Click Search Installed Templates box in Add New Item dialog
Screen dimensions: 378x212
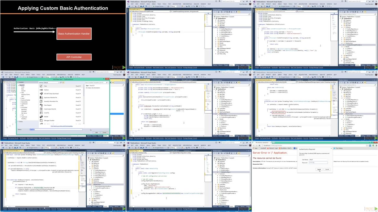coord(96,82)
